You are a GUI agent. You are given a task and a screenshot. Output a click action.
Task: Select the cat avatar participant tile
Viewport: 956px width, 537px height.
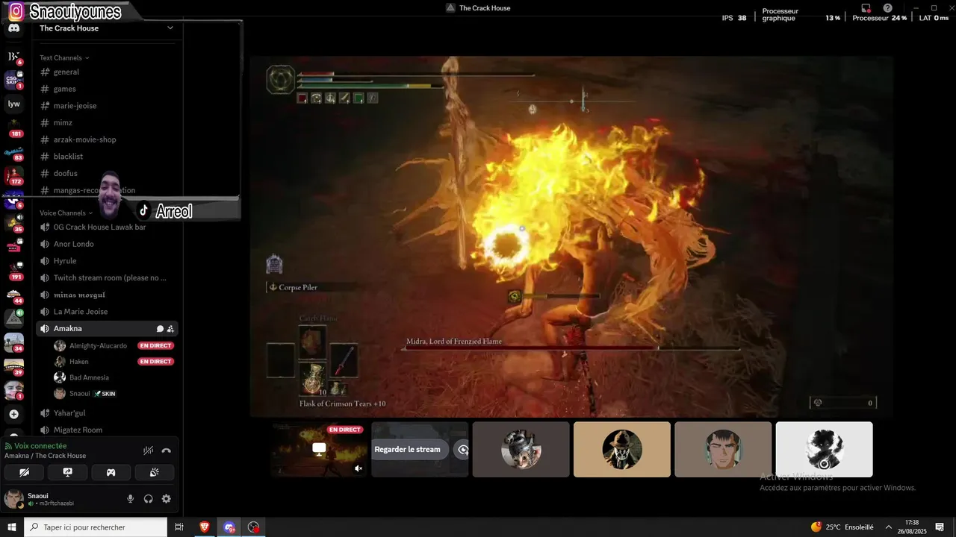[x=521, y=450]
